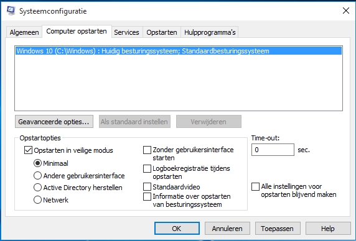Check Informatie over opstarten van besturingssysteem

(147, 196)
